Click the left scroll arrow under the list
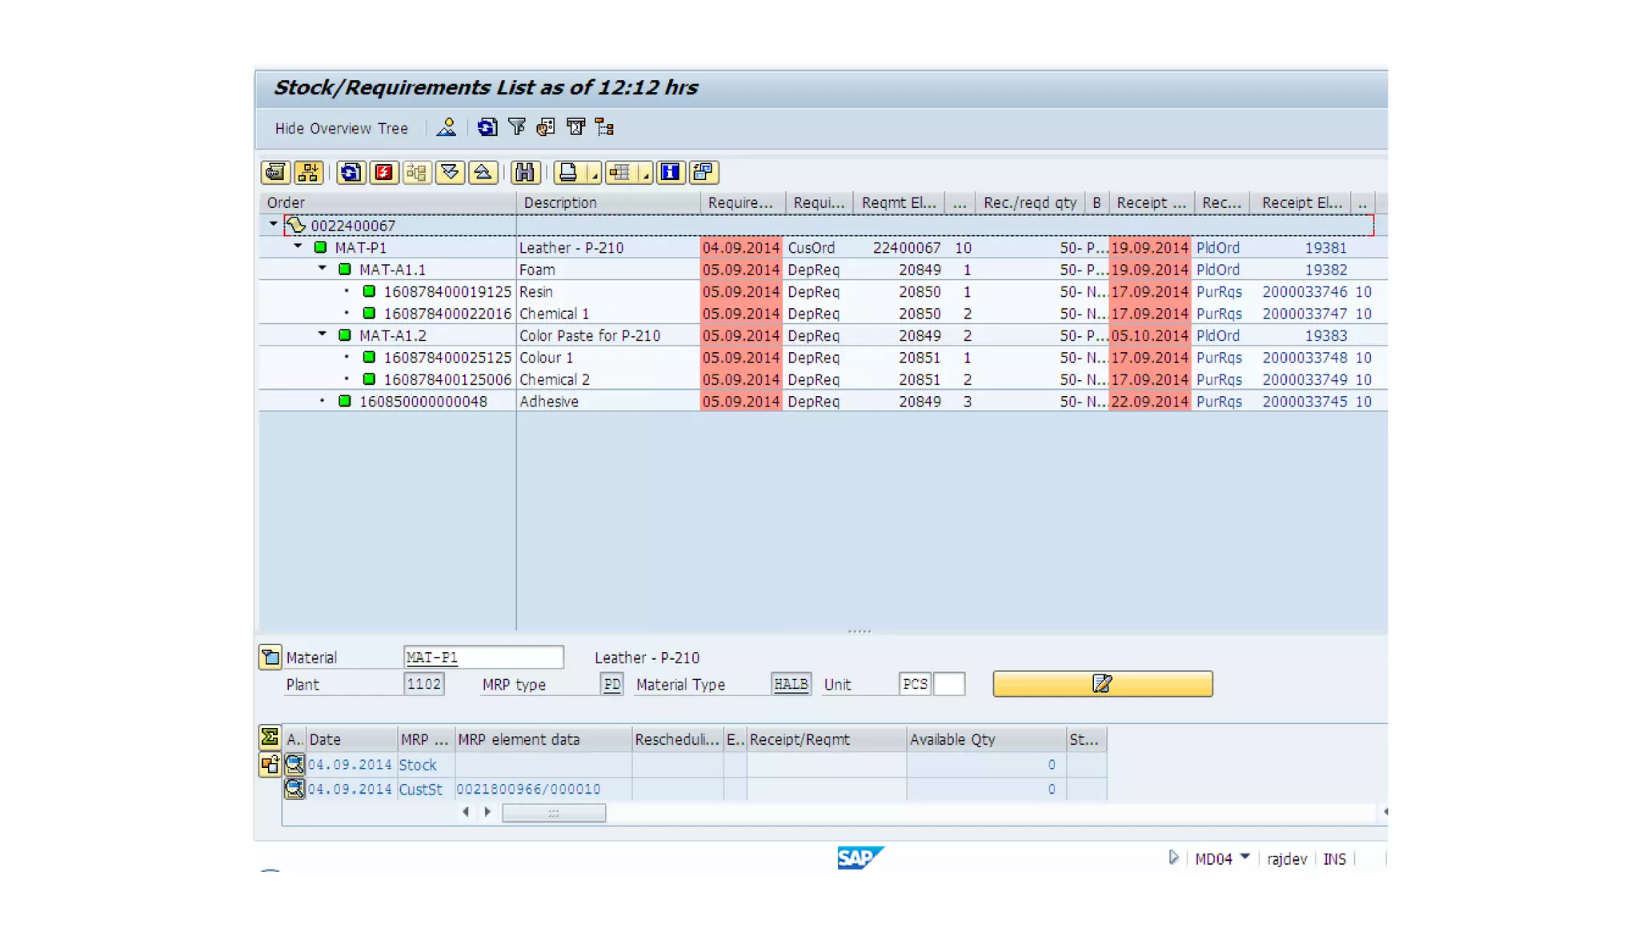Screen dimensions: 1639x936 pyautogui.click(x=466, y=812)
